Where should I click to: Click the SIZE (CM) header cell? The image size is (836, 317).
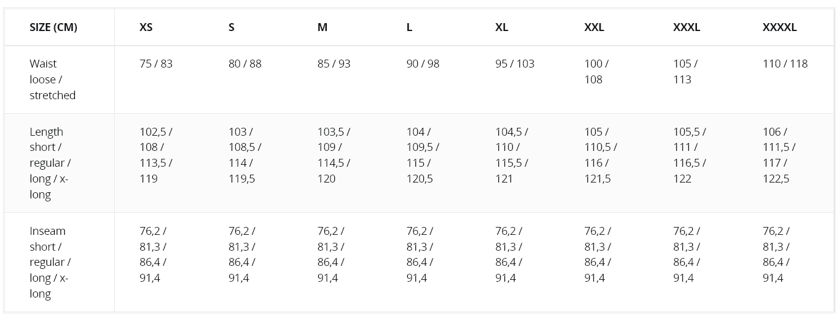54,27
